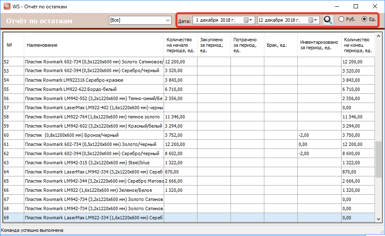Click row number 67 cell

pyautogui.click(x=13, y=199)
